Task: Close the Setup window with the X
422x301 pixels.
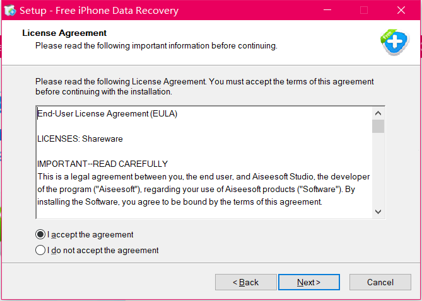Action: [x=401, y=10]
